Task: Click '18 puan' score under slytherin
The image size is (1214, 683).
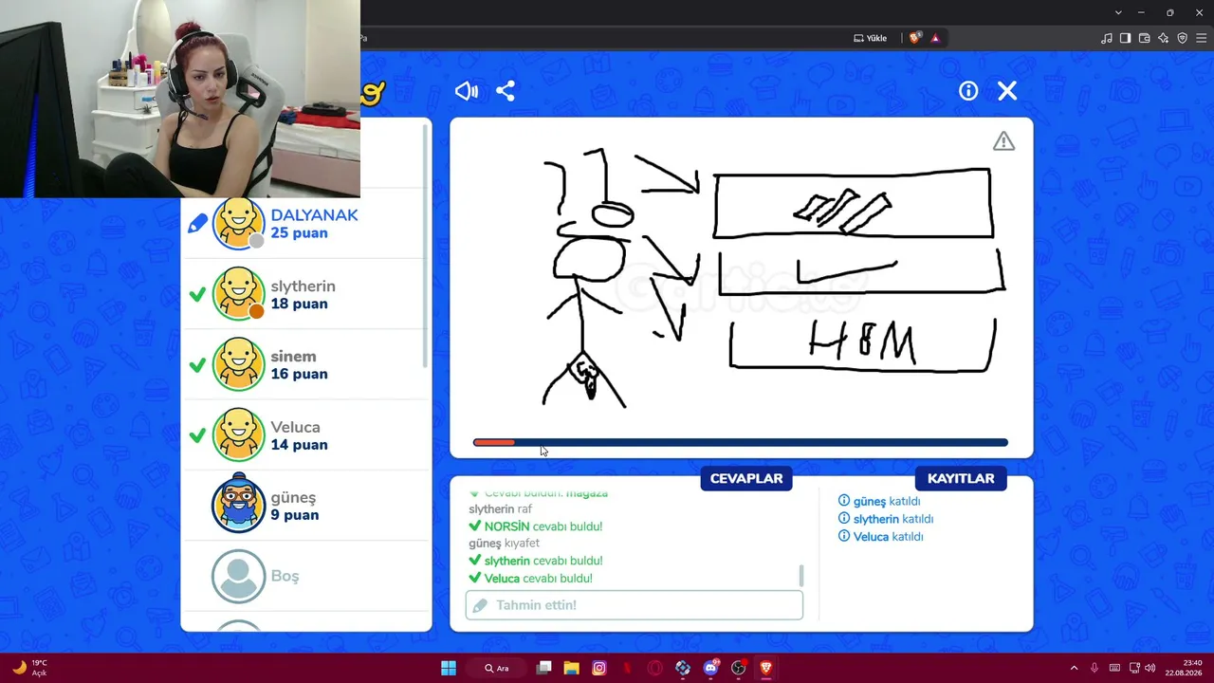Action: [299, 304]
